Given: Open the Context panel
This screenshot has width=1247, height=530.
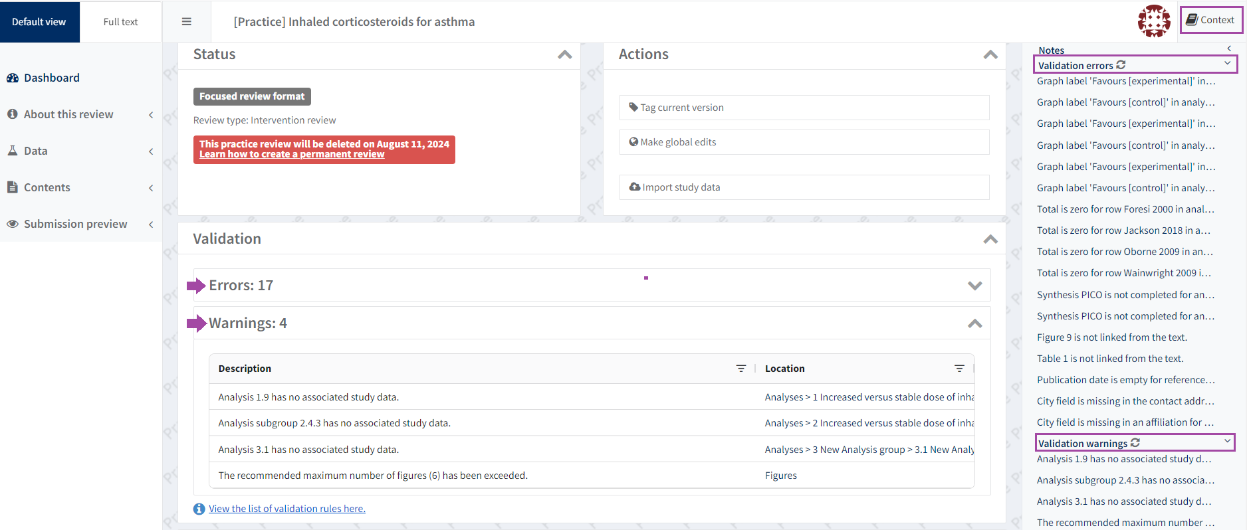Looking at the screenshot, I should click(x=1210, y=20).
